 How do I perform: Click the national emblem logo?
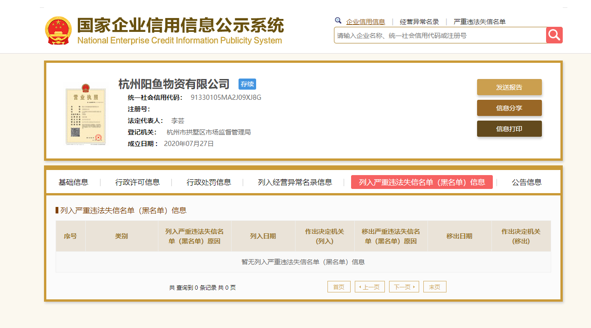pos(58,30)
